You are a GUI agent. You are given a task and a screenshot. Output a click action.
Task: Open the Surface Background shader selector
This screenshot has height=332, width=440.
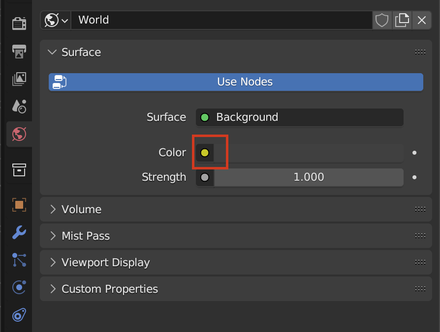[300, 117]
